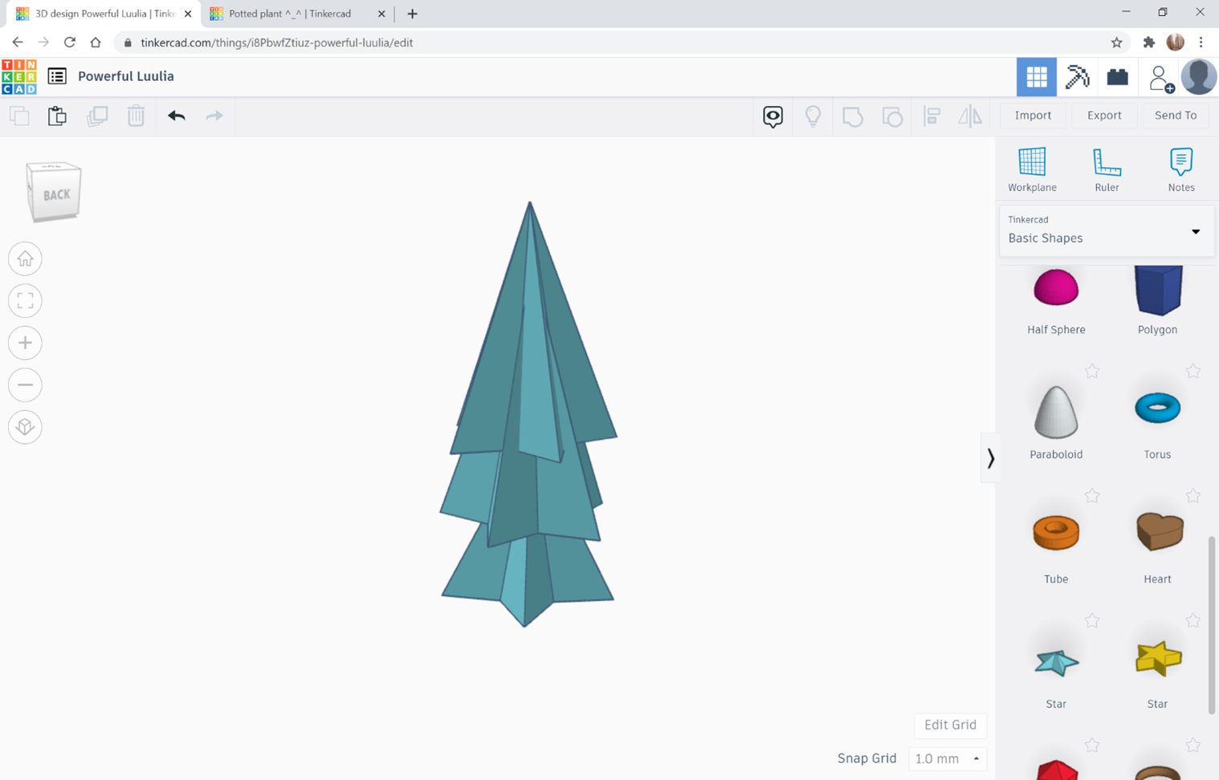Viewport: 1219px width, 780px height.
Task: Fit all in view
Action: [25, 301]
